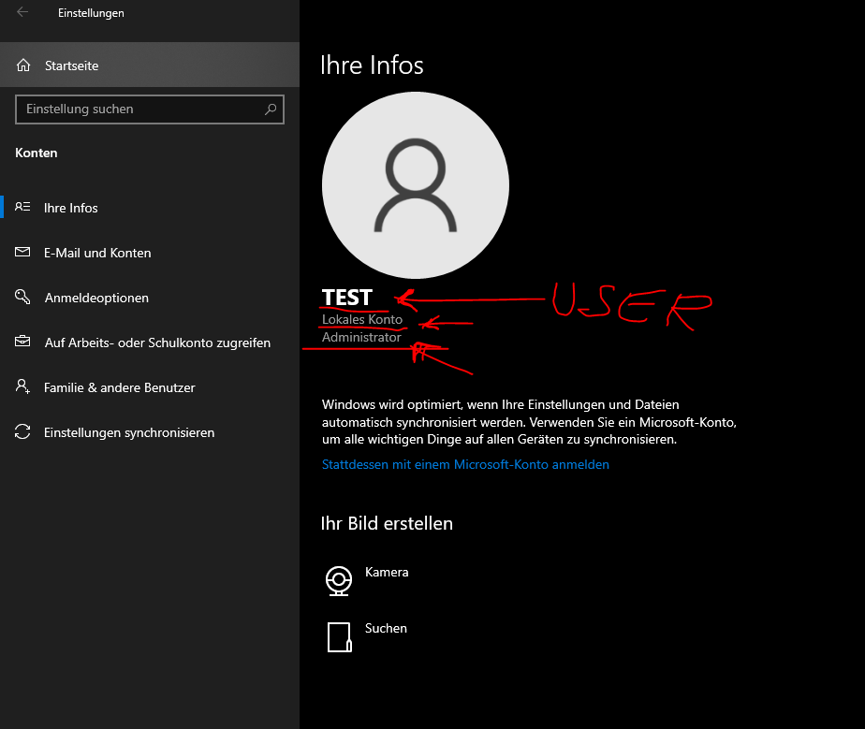Go to Anmeldeoptionen
The width and height of the screenshot is (865, 729).
click(x=150, y=298)
